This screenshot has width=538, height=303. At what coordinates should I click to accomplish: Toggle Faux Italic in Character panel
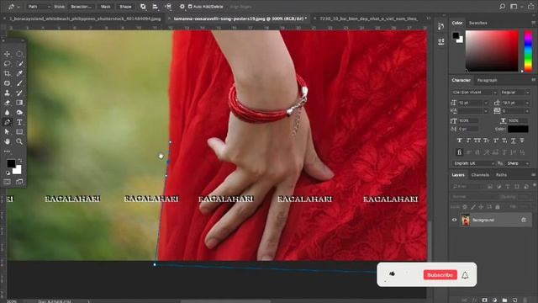pos(468,141)
